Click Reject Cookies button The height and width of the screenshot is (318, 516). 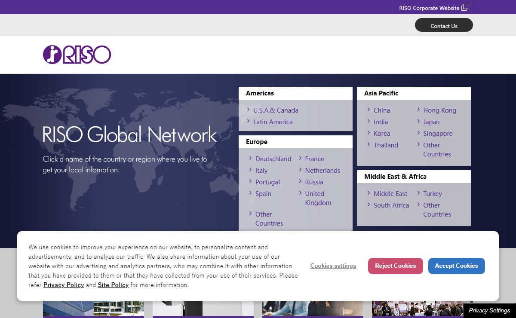pyautogui.click(x=395, y=266)
